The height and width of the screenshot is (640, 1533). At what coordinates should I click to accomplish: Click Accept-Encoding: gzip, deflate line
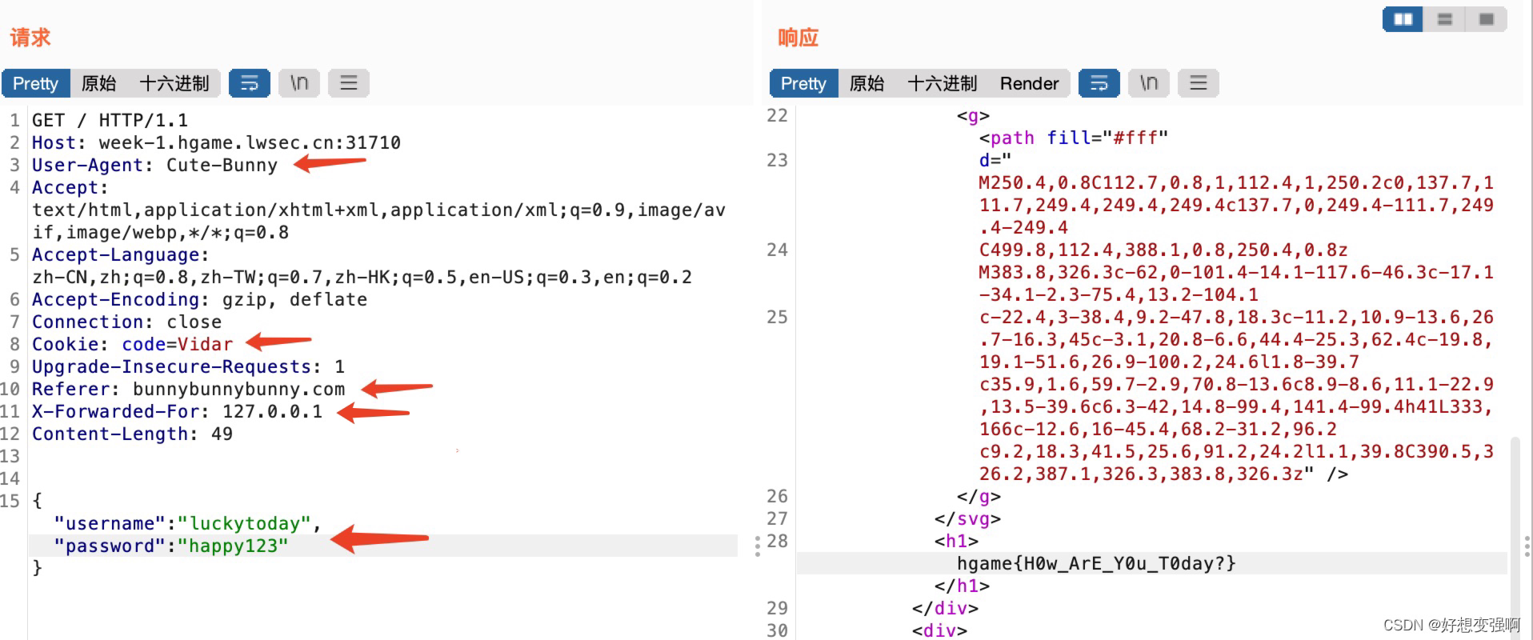click(199, 300)
